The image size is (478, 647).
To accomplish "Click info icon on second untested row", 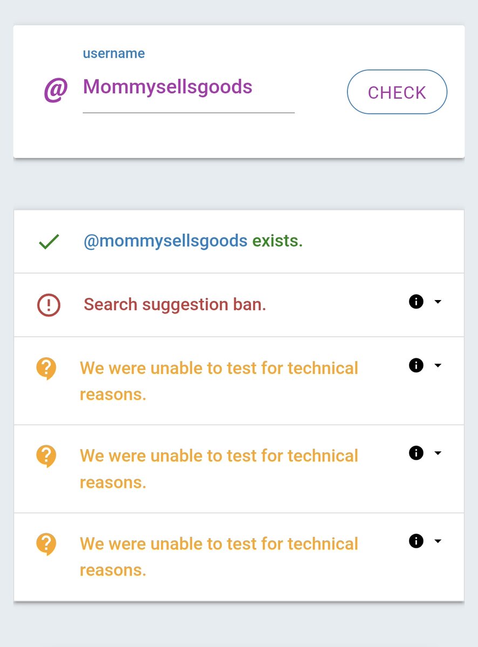I will 416,453.
